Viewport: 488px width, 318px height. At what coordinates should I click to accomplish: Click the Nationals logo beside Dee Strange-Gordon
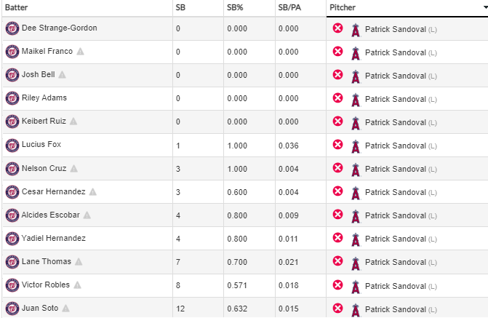[12, 28]
